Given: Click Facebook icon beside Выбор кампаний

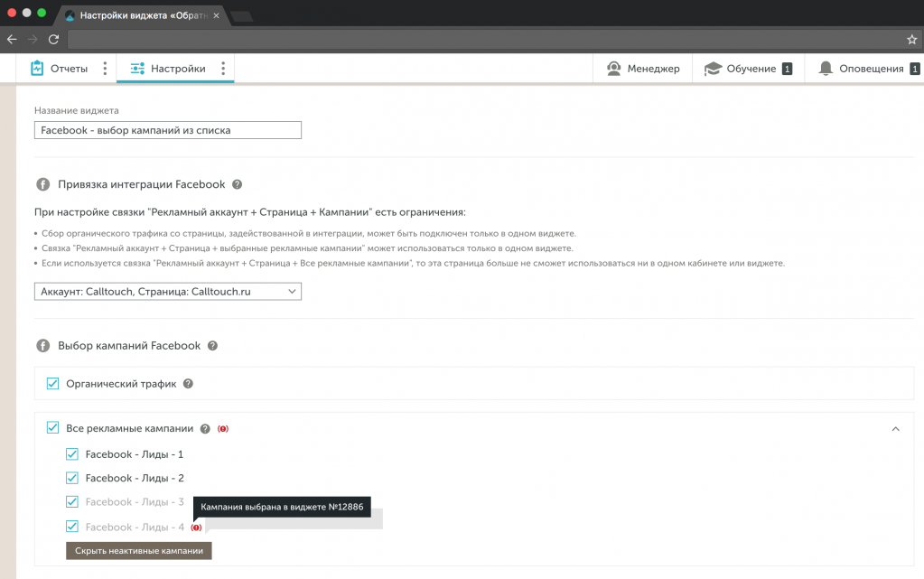Looking at the screenshot, I should pyautogui.click(x=43, y=346).
